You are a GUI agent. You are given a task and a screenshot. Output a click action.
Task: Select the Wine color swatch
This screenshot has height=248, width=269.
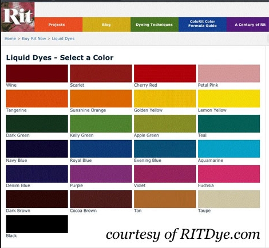pos(37,73)
